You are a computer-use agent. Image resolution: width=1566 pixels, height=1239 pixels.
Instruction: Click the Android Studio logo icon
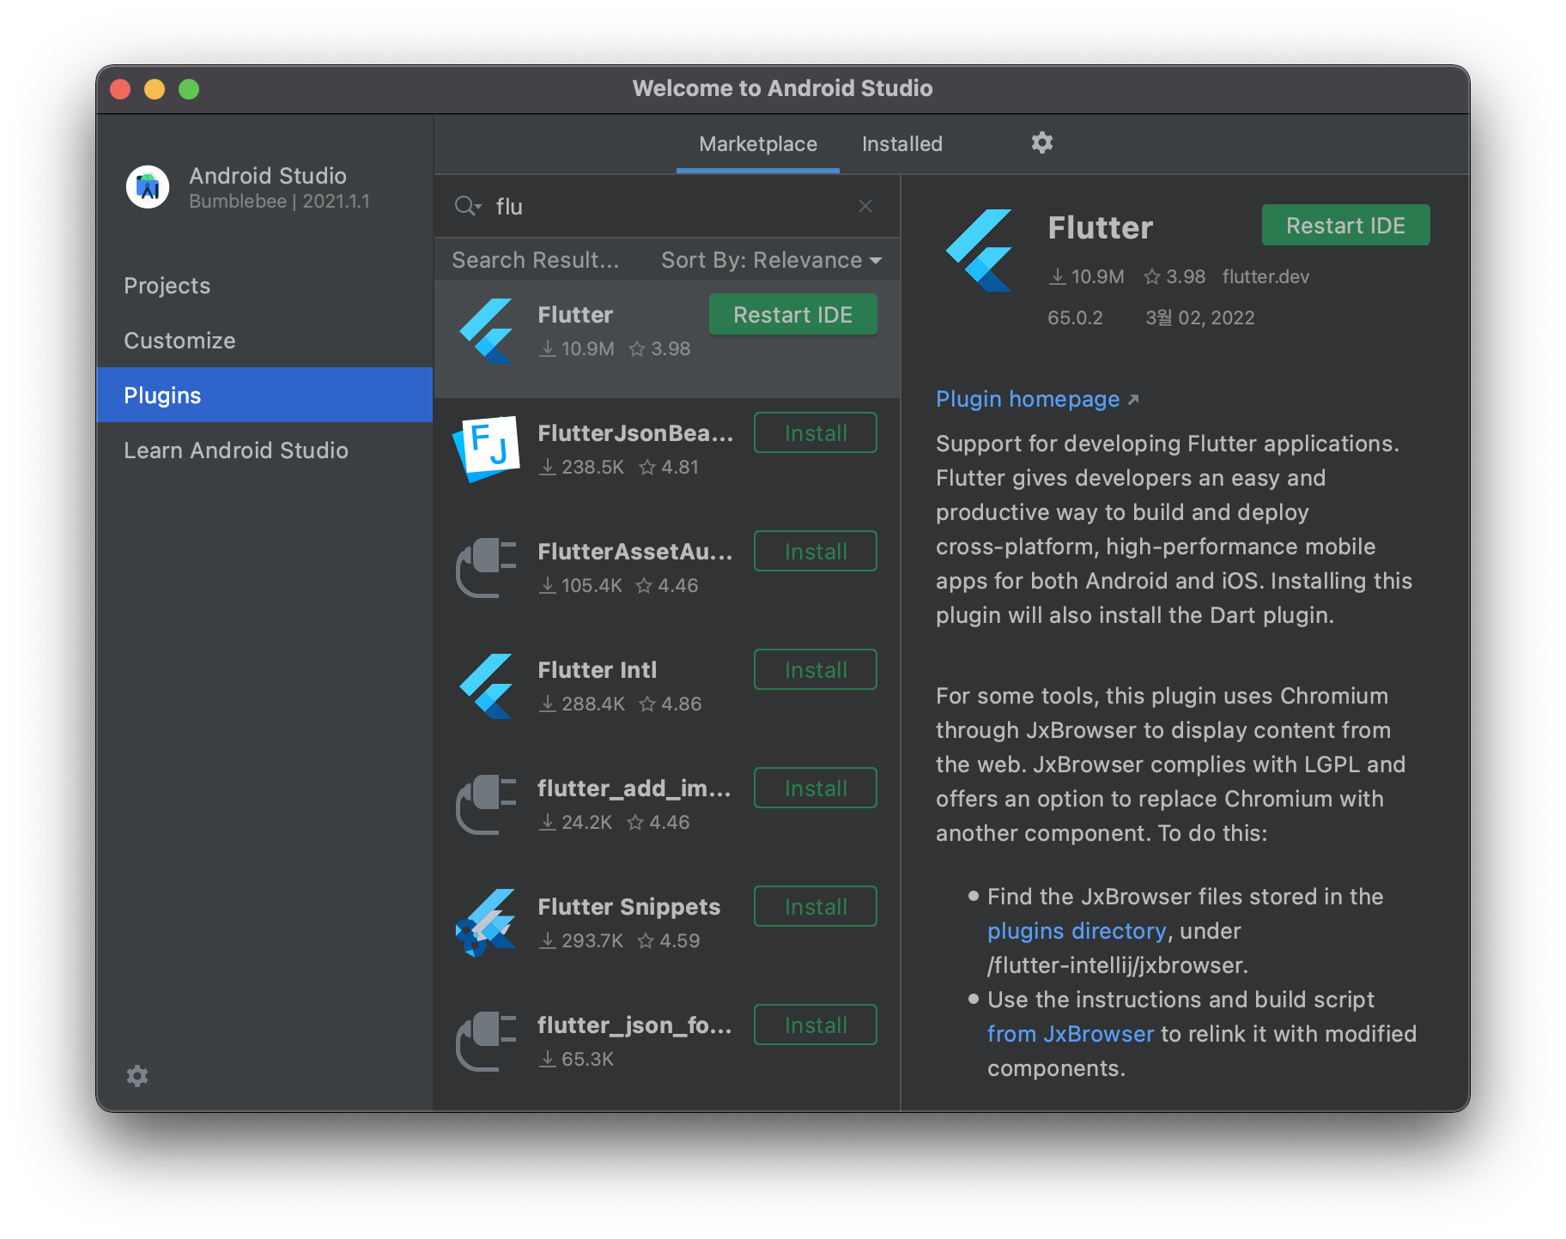(x=148, y=187)
